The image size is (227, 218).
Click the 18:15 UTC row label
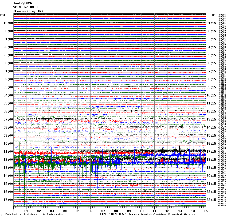(211, 160)
